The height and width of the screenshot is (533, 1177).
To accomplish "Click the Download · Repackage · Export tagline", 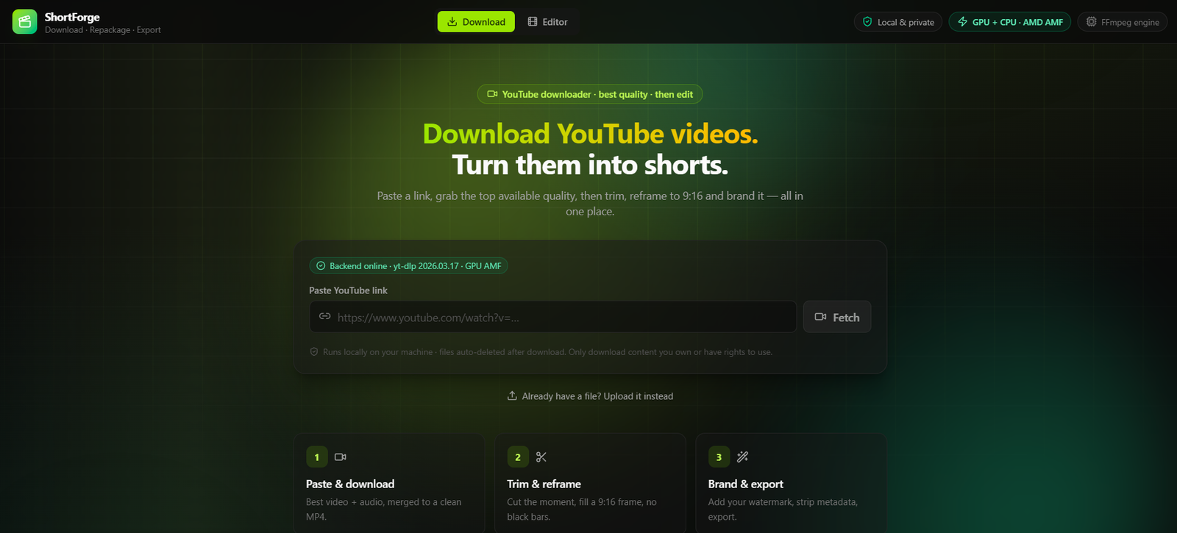I will [x=103, y=30].
